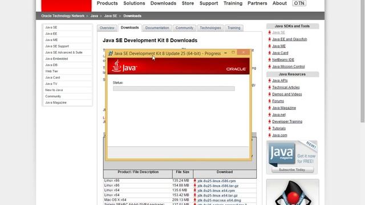Open the Support menu

[x=209, y=3]
